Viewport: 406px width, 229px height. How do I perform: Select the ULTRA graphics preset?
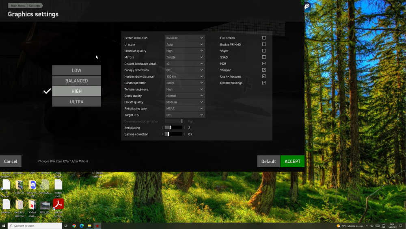coord(76,102)
